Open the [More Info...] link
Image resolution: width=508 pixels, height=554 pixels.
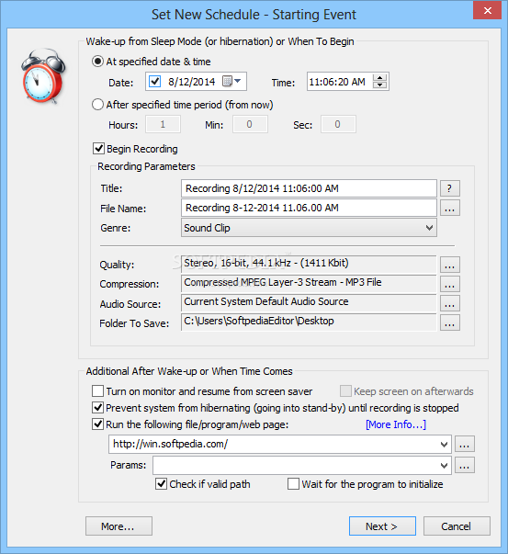click(396, 424)
